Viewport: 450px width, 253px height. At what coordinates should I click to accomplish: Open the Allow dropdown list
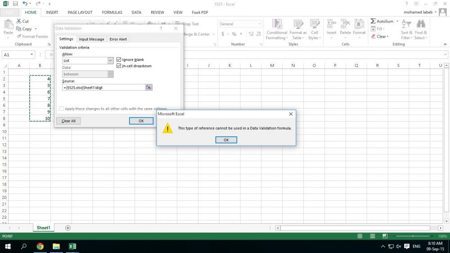pyautogui.click(x=110, y=61)
